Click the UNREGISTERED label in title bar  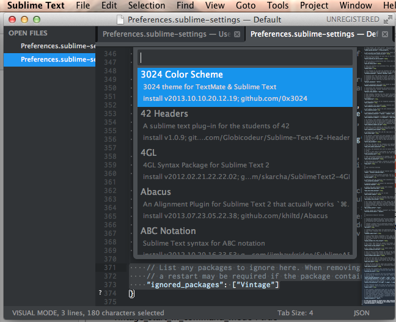pos(353,20)
